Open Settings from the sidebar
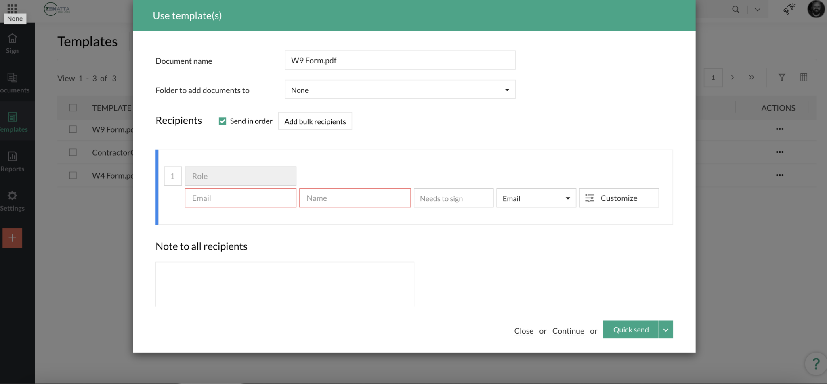The width and height of the screenshot is (827, 384). pos(12,200)
